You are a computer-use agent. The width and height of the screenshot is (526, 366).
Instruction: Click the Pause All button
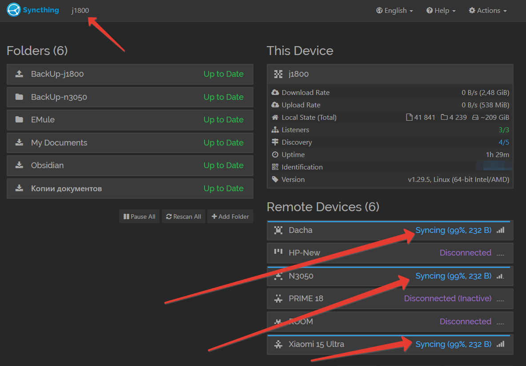(139, 216)
